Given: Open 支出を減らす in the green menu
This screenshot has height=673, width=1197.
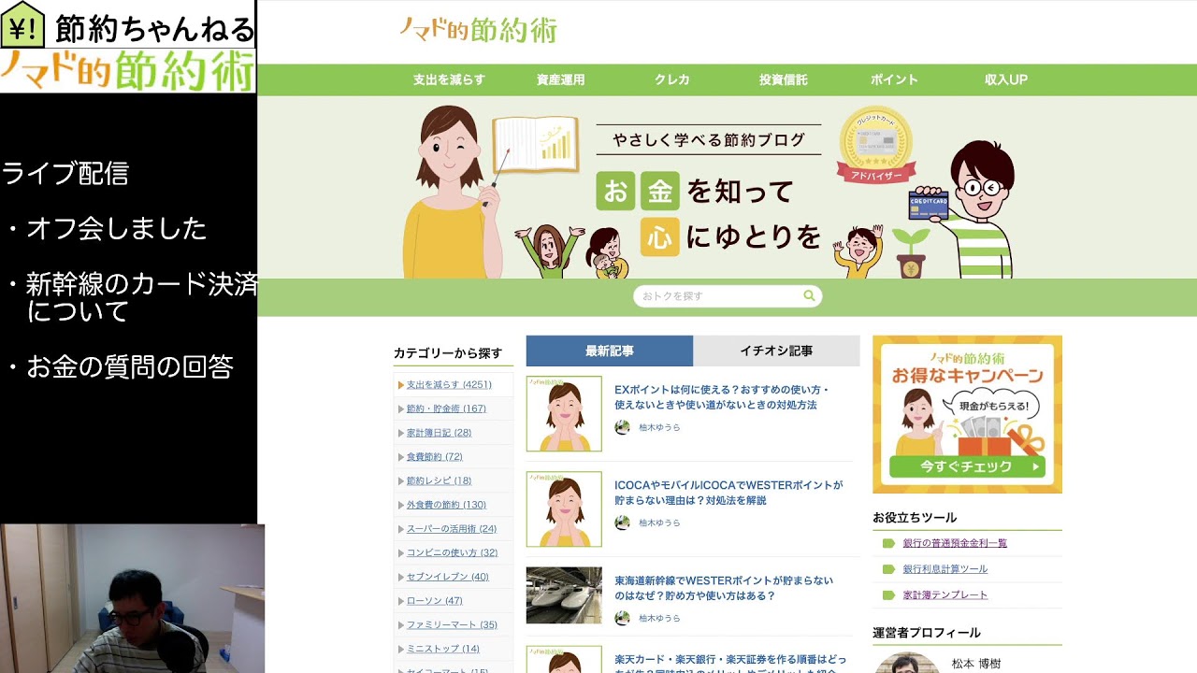Looking at the screenshot, I should (x=449, y=80).
